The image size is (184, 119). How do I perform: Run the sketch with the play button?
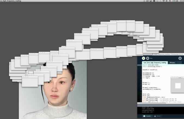[x=143, y=58]
